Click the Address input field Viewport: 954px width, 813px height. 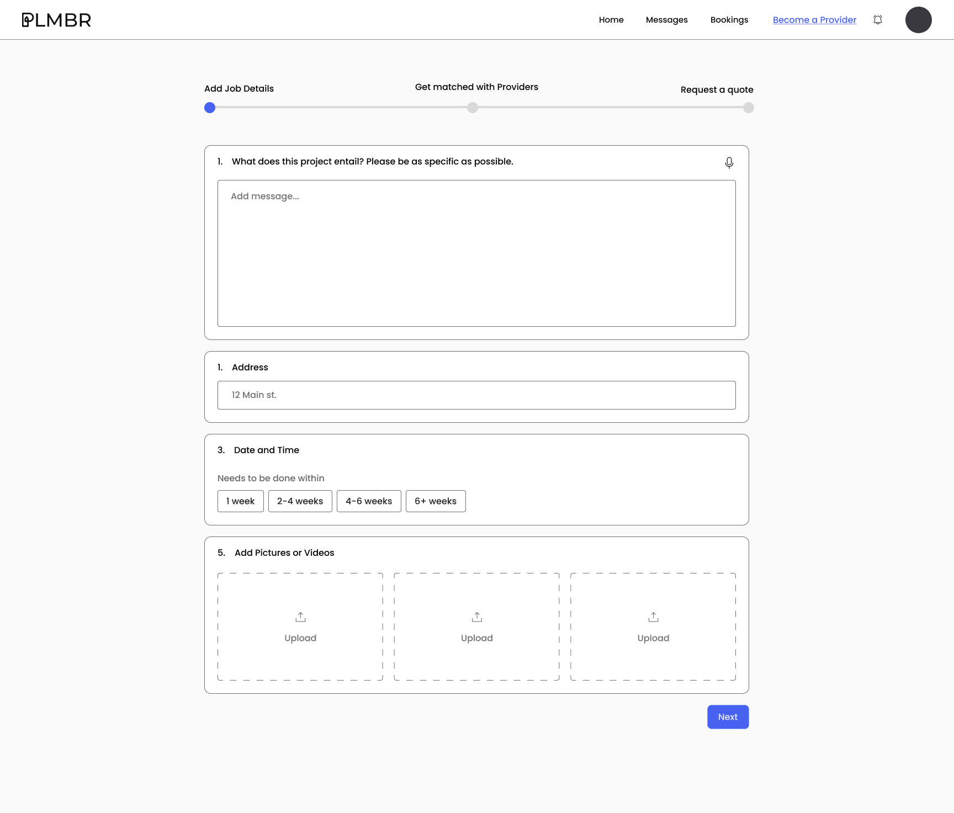tap(476, 395)
